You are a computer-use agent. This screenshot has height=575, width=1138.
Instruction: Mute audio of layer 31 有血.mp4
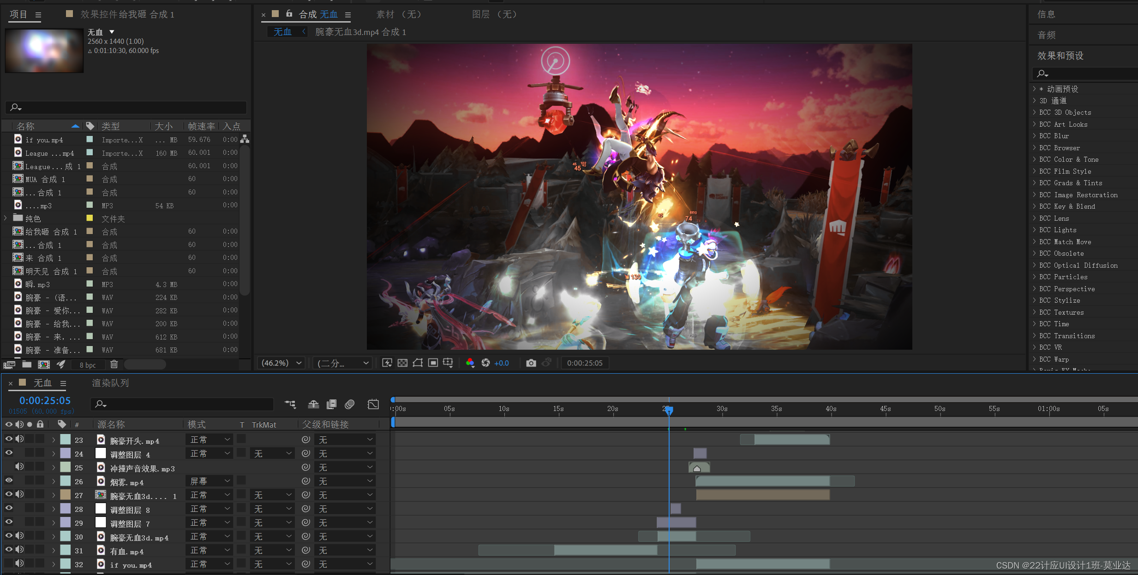pyautogui.click(x=19, y=550)
